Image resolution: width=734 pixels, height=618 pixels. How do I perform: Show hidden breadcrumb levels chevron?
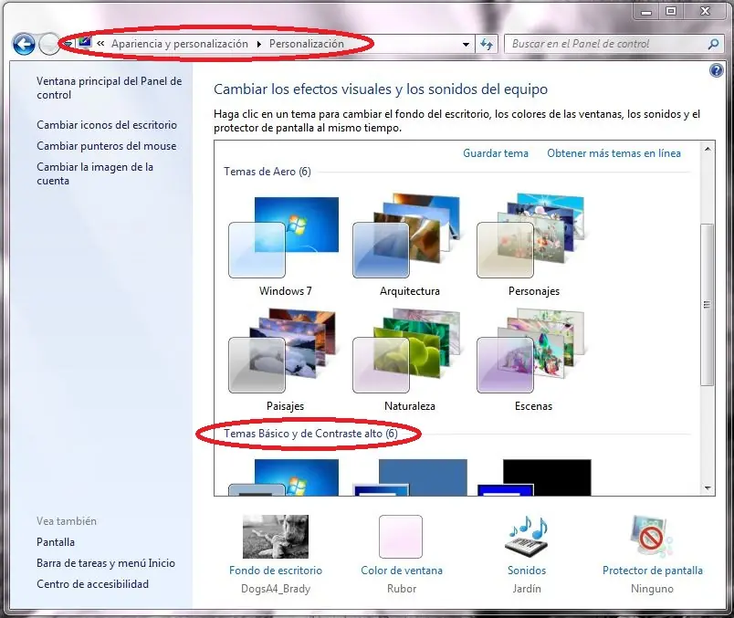[x=100, y=44]
